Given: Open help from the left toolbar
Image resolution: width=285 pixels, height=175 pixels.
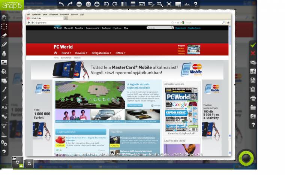Looking at the screenshot, I should coord(4,152).
